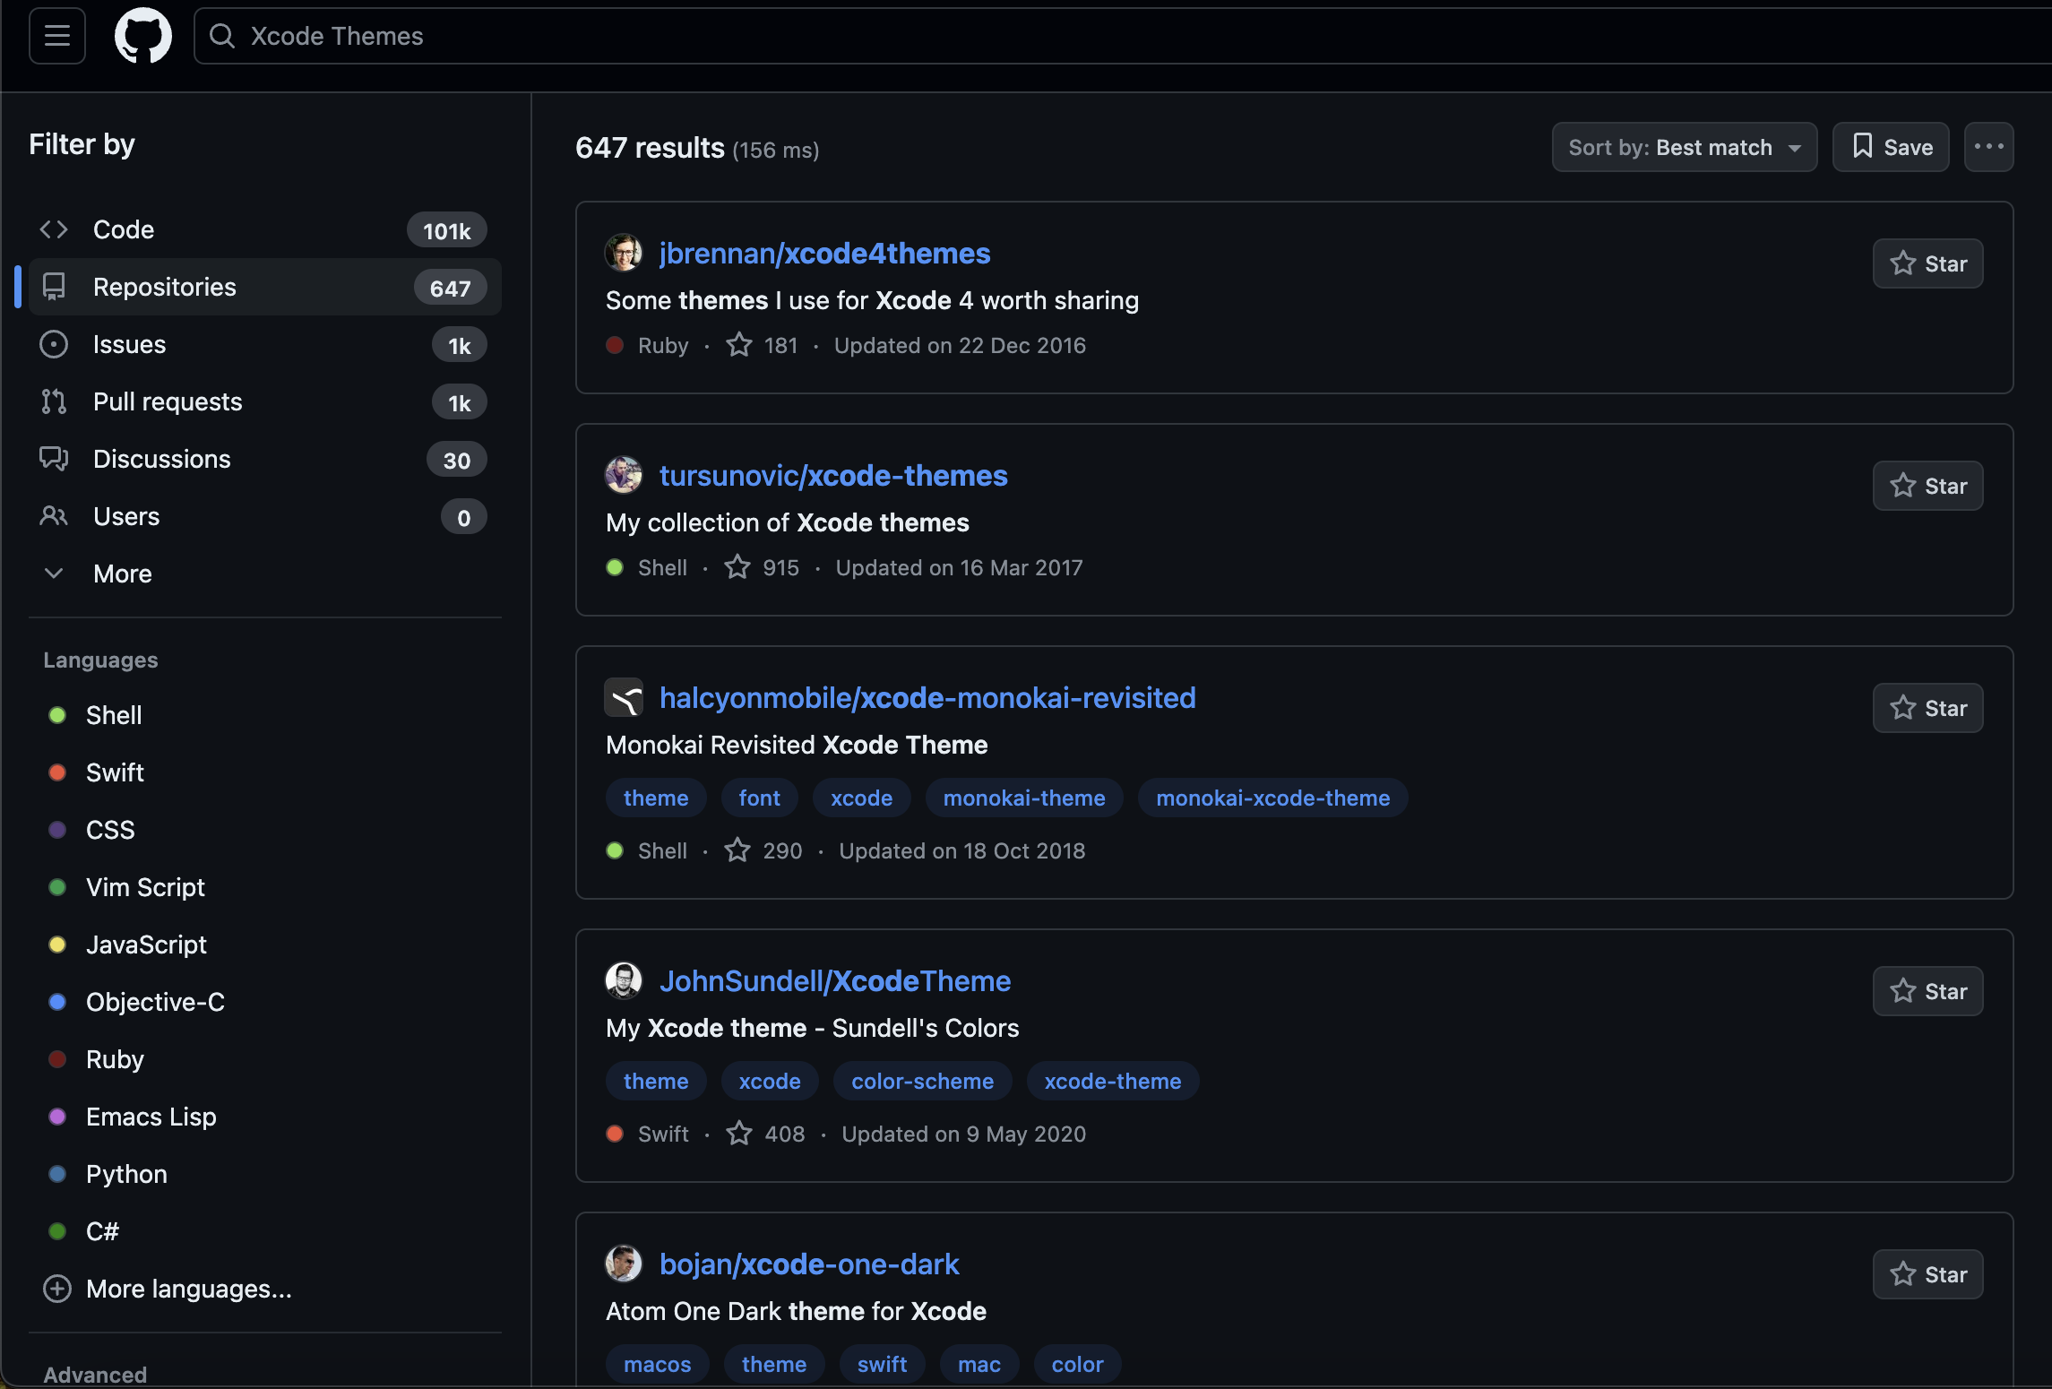Open the Sort by Best match dropdown

1684,147
